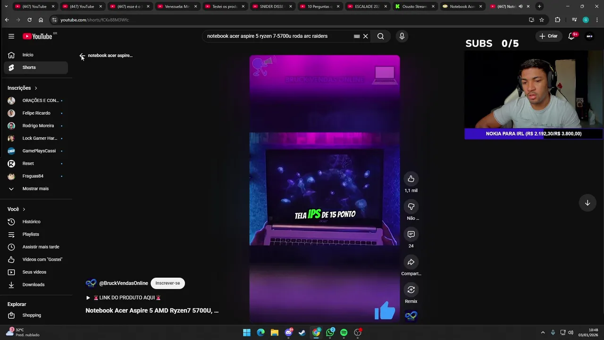Expand the Você section
Image resolution: width=604 pixels, height=340 pixels.
pos(17,209)
